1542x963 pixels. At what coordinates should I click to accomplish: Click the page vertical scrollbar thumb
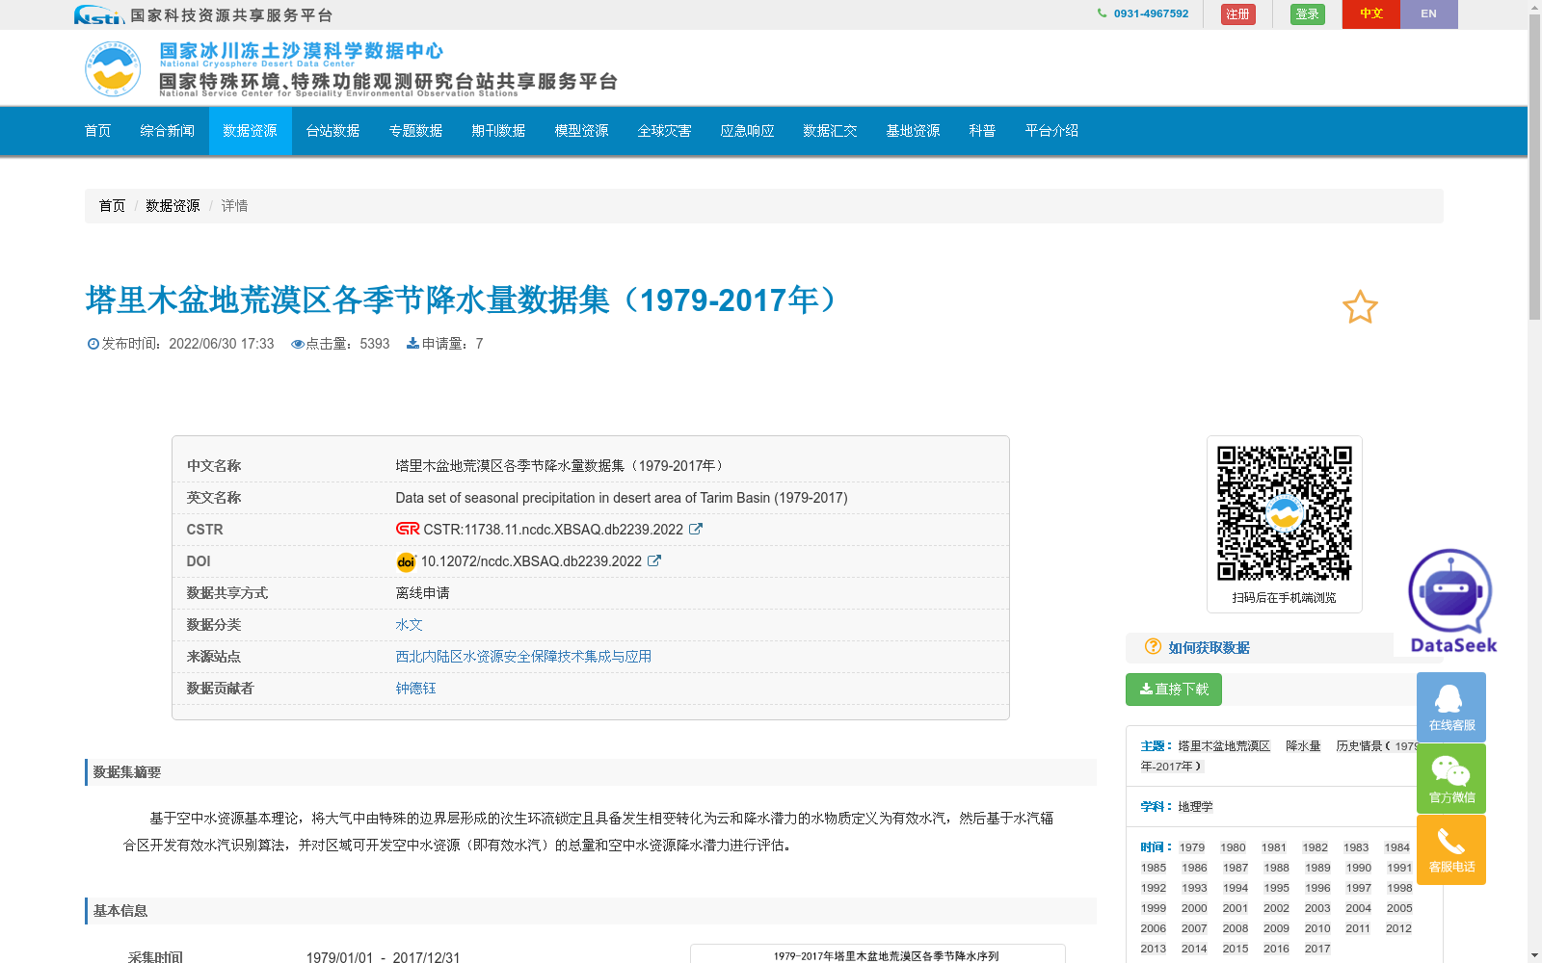pyautogui.click(x=1534, y=167)
